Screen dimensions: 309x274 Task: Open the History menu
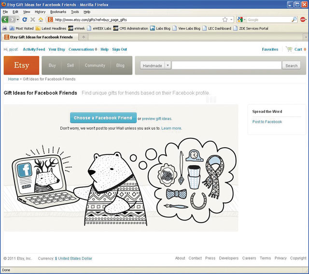[x=40, y=12]
